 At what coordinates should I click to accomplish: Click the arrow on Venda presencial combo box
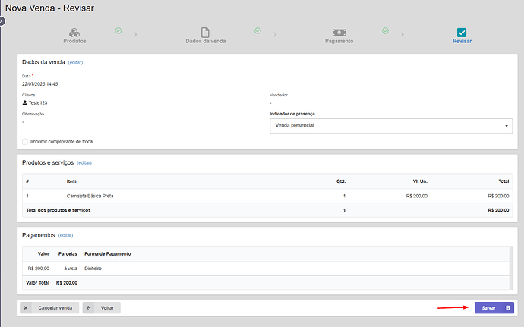(506, 125)
